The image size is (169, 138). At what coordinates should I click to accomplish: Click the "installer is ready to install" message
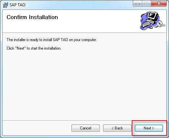coord(52,40)
